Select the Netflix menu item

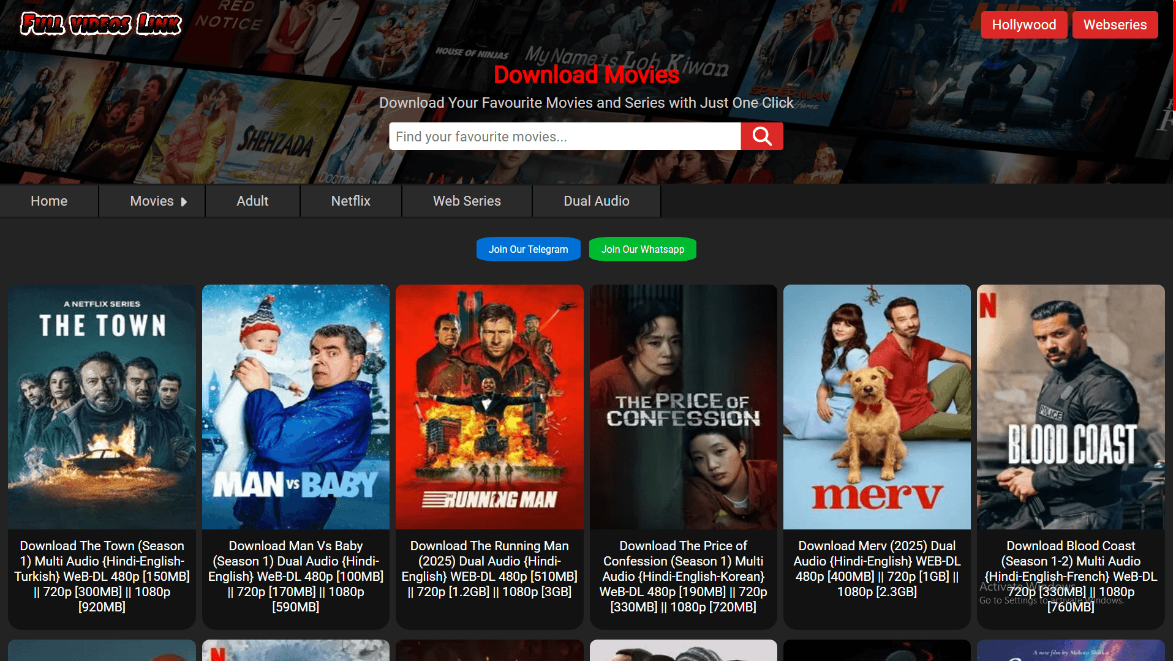(351, 201)
